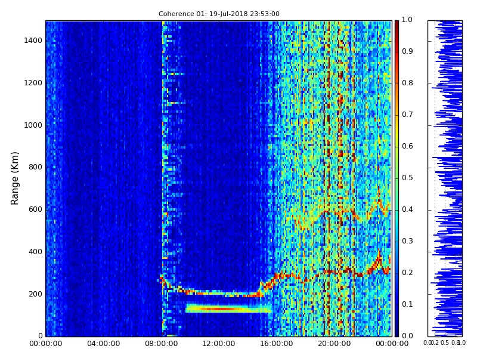Click the 0.5 tick label under side plot
477x358 pixels.
[x=445, y=343]
